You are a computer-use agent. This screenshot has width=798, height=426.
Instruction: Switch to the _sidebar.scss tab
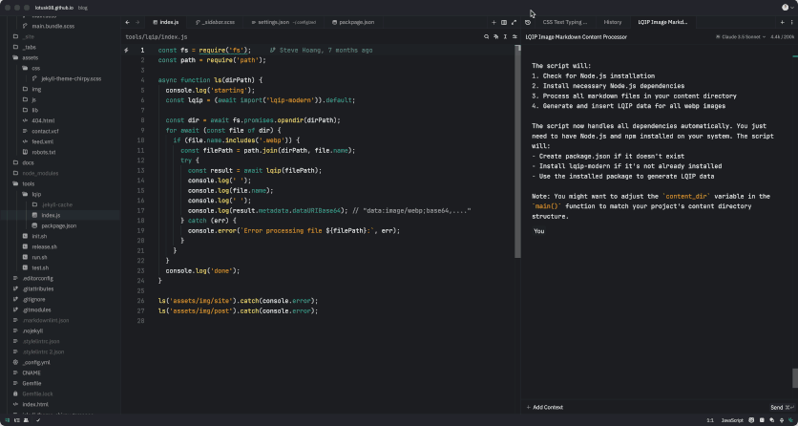tap(216, 21)
